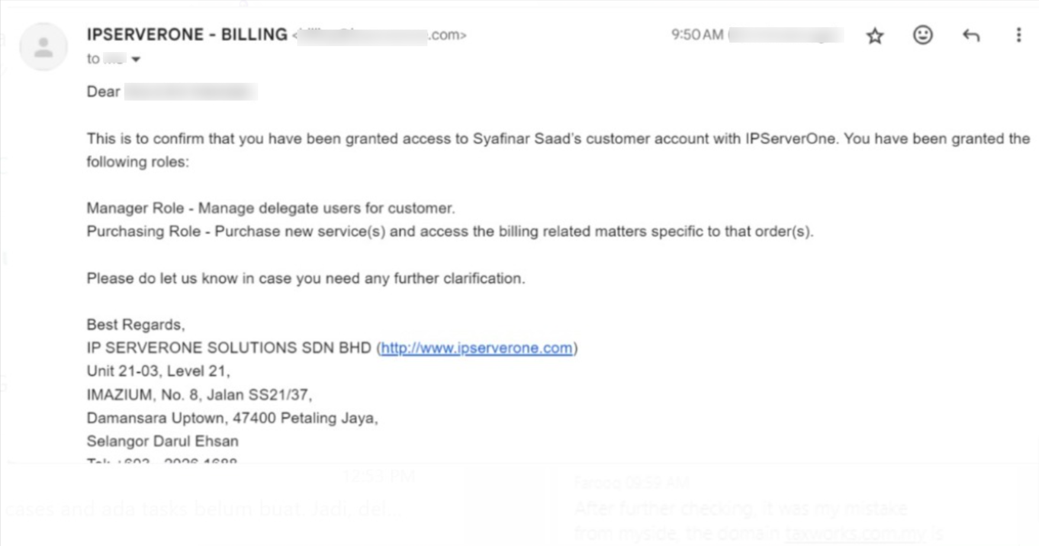Click the blurred recipient name after "to"

pyautogui.click(x=114, y=59)
